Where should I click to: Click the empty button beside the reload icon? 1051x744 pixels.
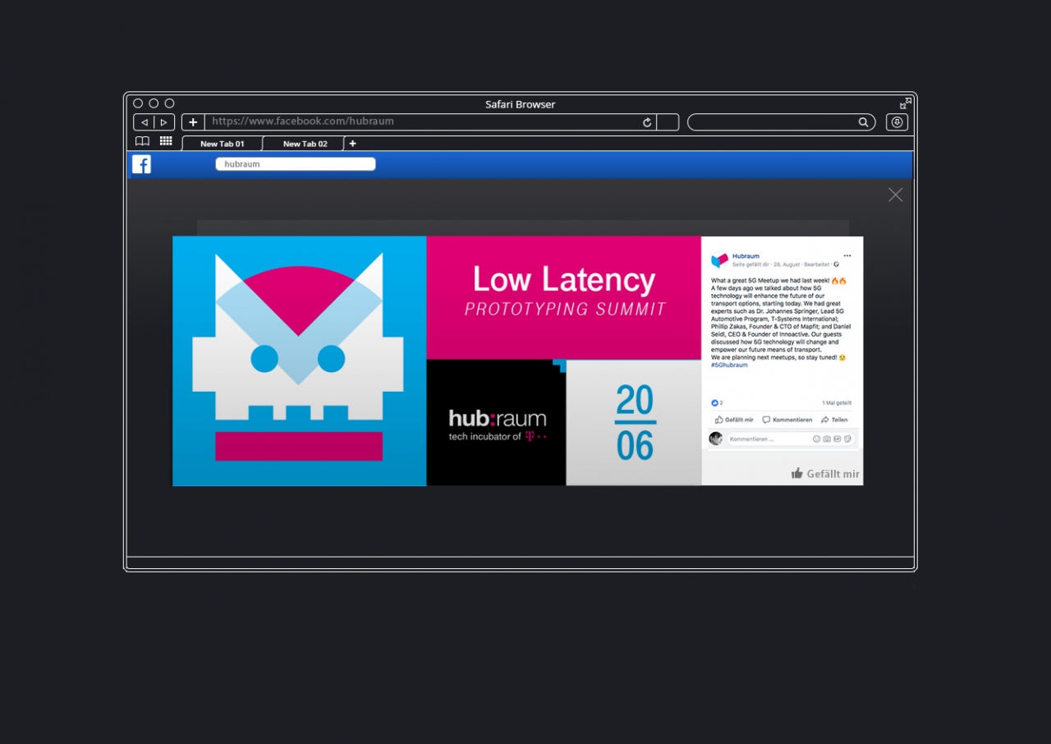click(x=668, y=122)
